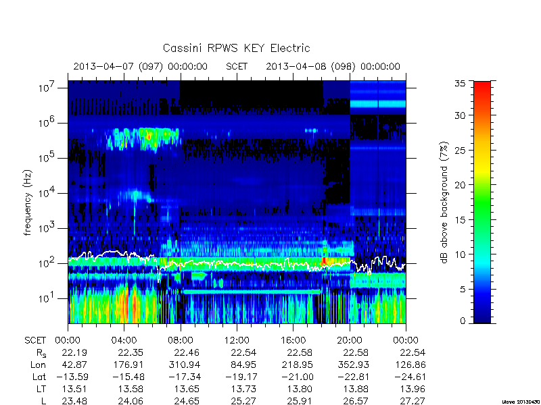This screenshot has height=405, width=541.
Task: Click the Lat value -22.81
Action: pos(353,377)
